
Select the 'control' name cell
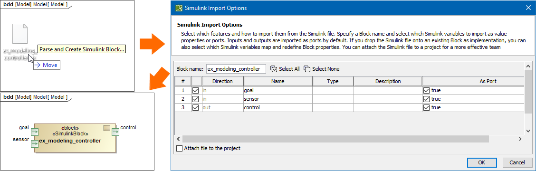(x=278, y=107)
